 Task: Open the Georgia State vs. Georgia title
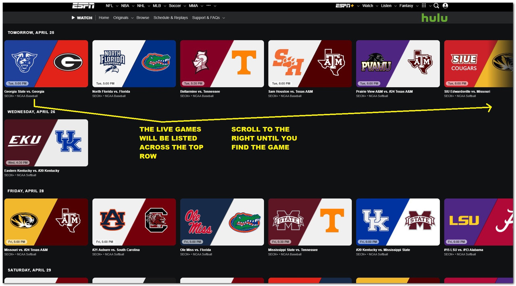click(24, 92)
